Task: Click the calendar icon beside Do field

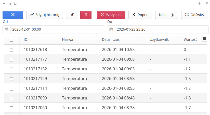Action: click(x=111, y=29)
